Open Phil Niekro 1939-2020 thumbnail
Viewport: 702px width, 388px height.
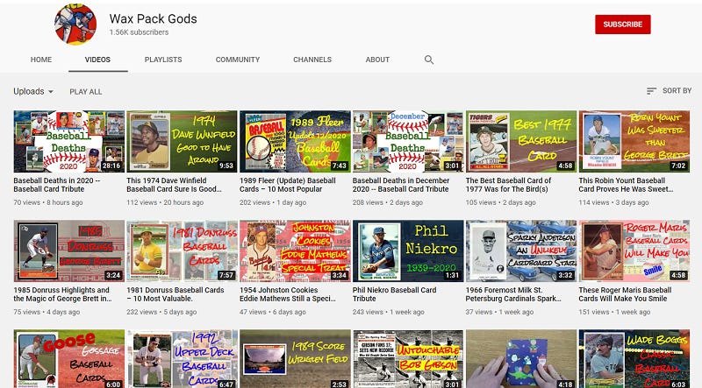[408, 250]
